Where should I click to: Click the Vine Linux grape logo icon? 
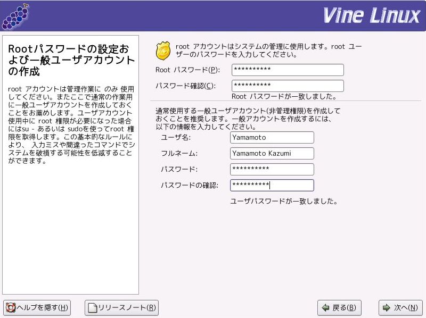pyautogui.click(x=15, y=16)
